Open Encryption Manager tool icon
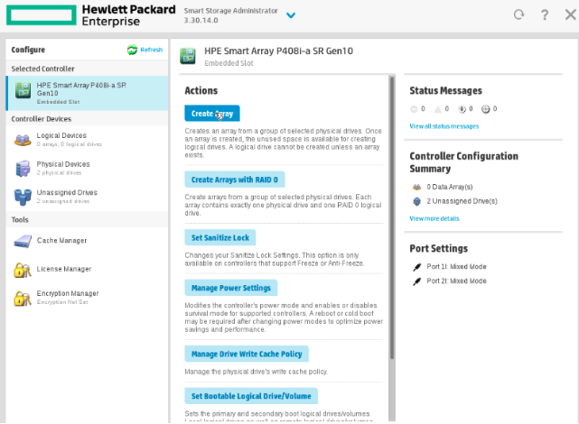This screenshot has width=579, height=424. [23, 298]
